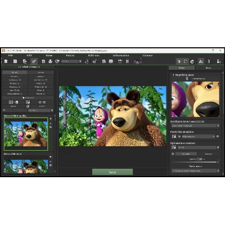Toggle the bar chart histogram icon top right

click(201, 61)
